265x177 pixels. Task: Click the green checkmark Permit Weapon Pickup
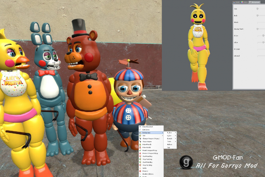(x=140, y=150)
